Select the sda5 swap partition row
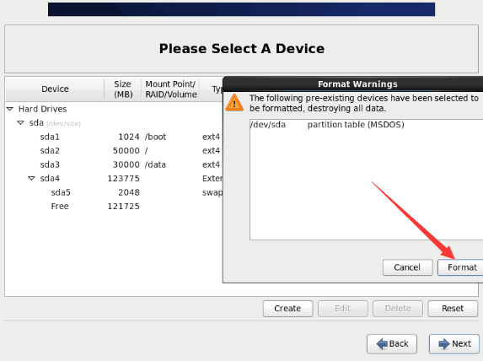Viewport: 483px width, 361px height. coord(114,192)
